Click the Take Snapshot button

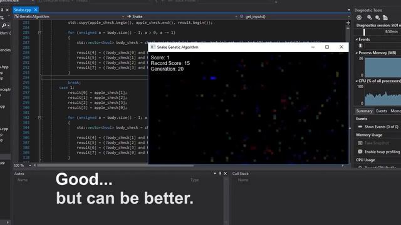[377, 143]
